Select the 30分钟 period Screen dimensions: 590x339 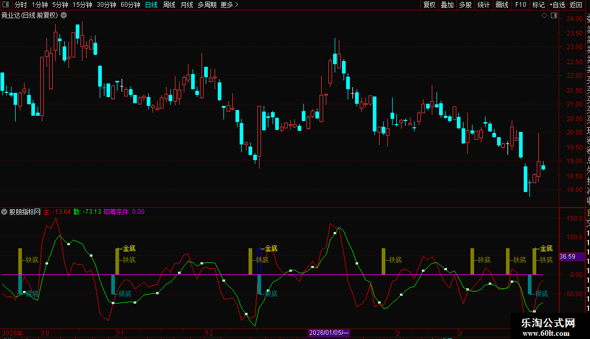click(x=107, y=5)
